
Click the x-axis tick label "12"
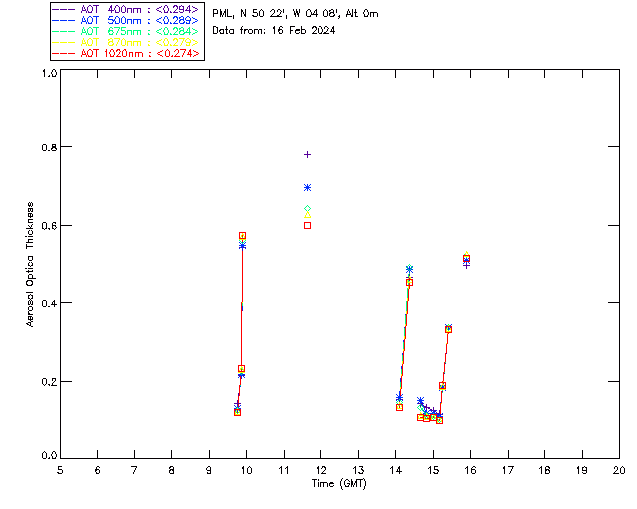[320, 470]
